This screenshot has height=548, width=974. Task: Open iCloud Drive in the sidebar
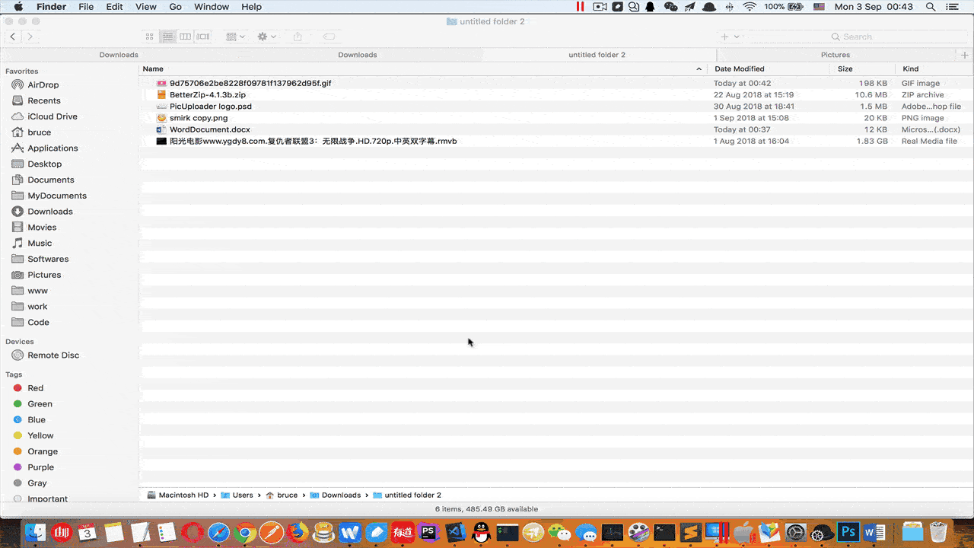click(52, 116)
